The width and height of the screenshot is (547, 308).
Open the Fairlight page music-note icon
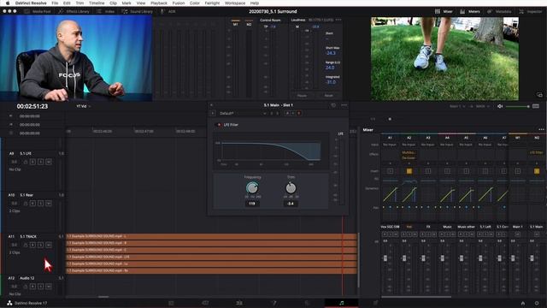342,303
